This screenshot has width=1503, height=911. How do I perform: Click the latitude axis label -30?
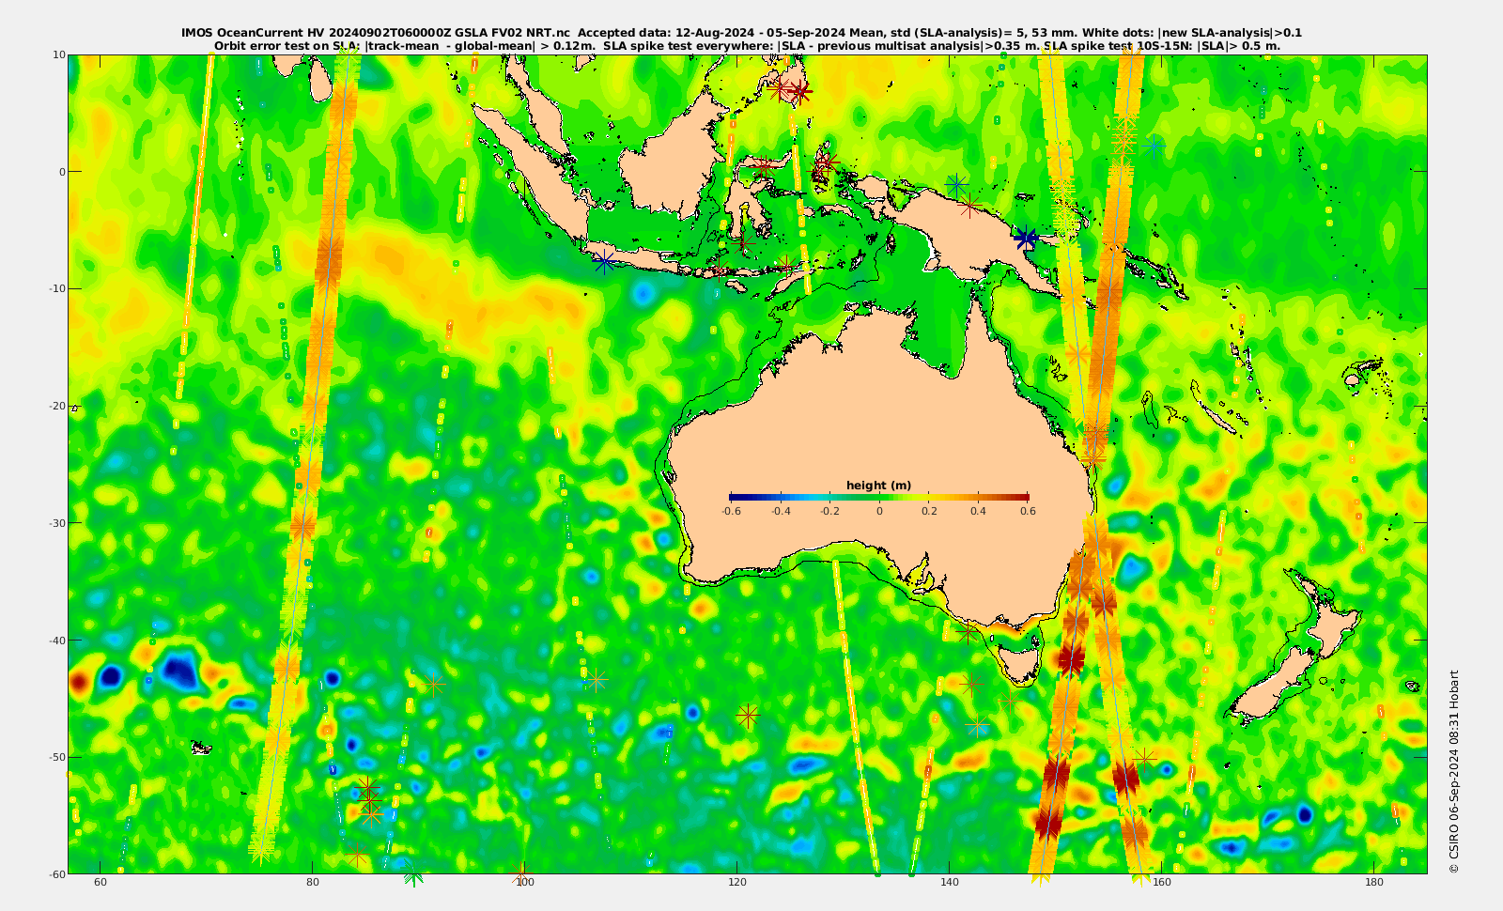pos(56,523)
